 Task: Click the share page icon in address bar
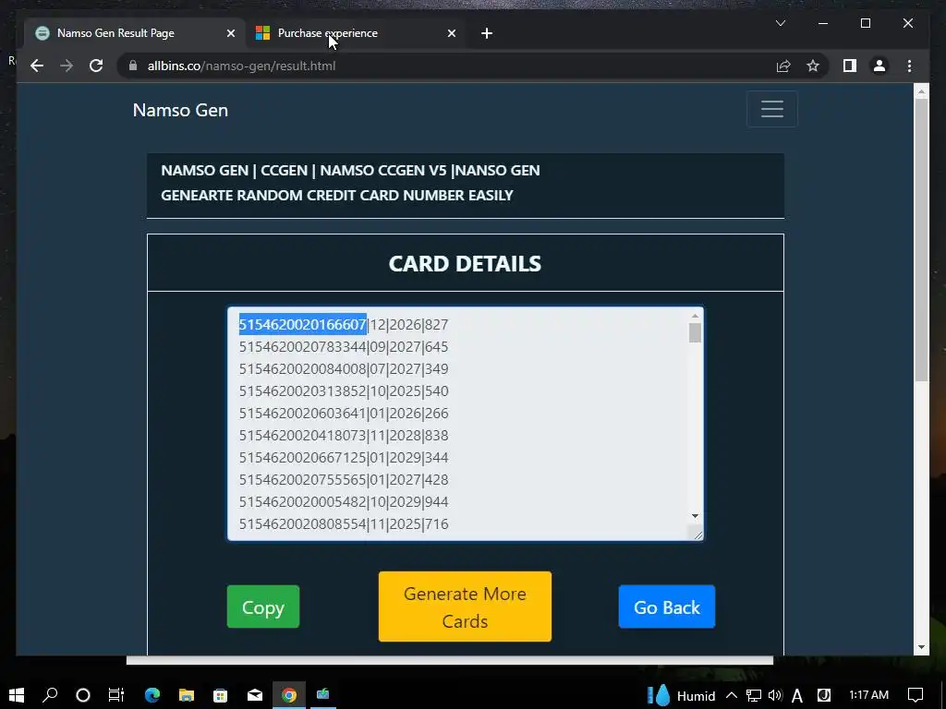point(783,66)
